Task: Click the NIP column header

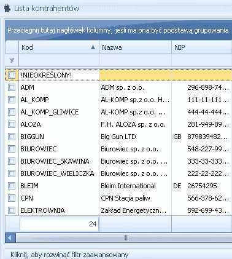Action: pyautogui.click(x=201, y=47)
